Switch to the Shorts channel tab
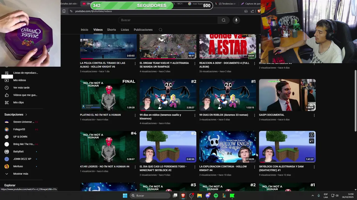 coord(111,30)
